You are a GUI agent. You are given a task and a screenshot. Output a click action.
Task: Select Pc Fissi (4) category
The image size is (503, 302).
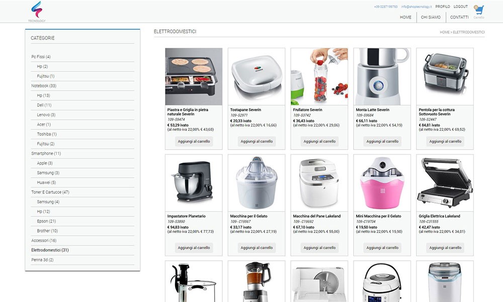click(x=41, y=57)
